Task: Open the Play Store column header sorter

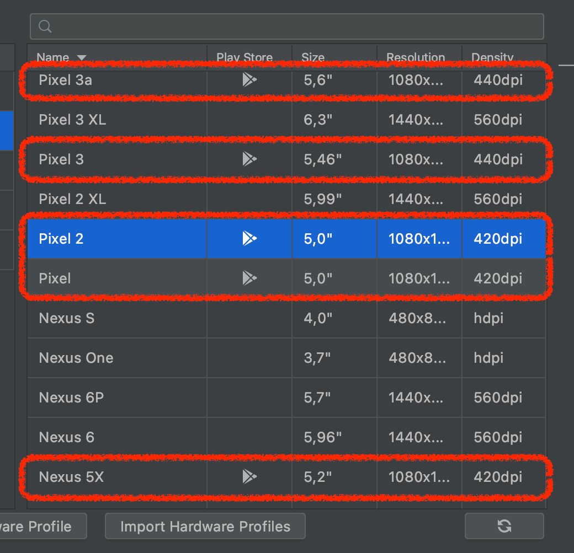Action: [x=245, y=57]
